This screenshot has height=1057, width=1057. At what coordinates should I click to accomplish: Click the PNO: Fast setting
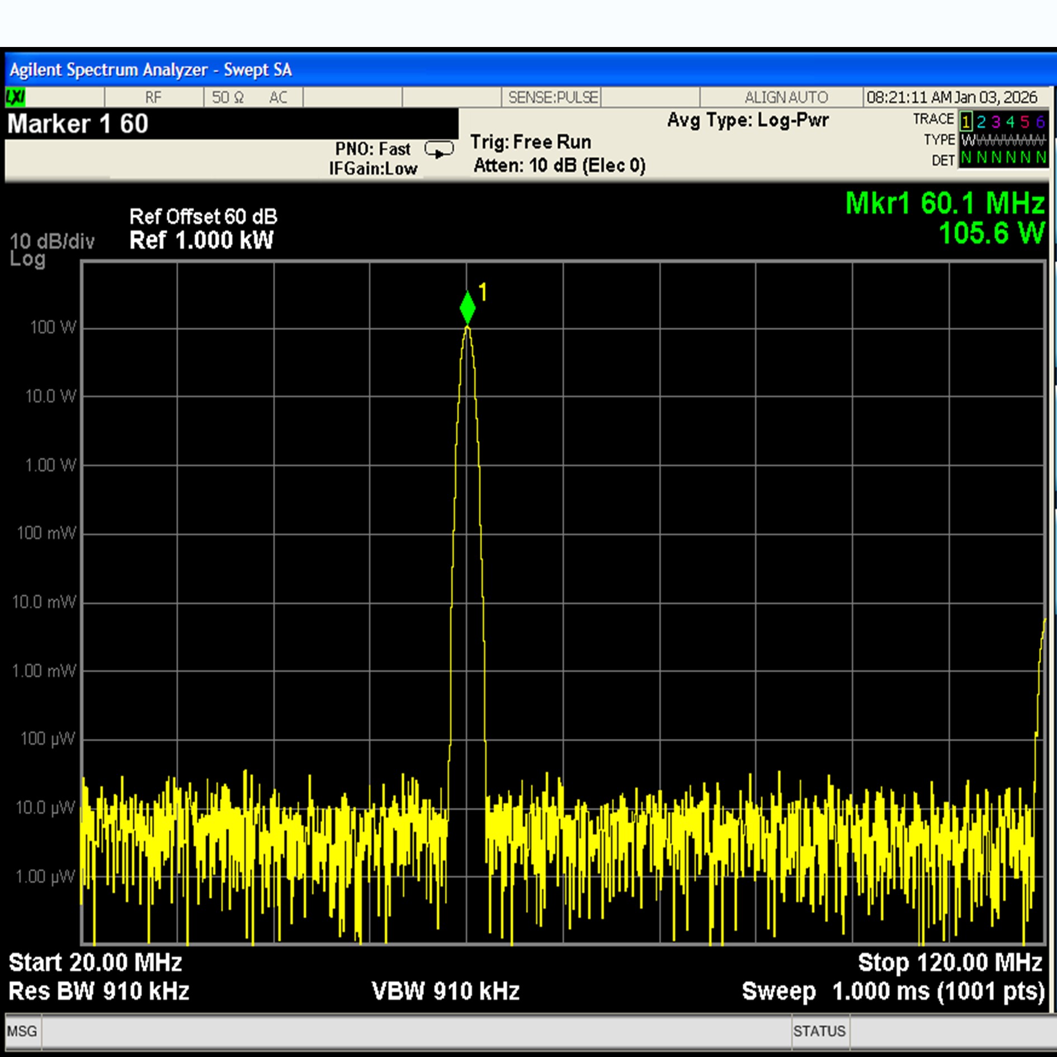(x=373, y=149)
